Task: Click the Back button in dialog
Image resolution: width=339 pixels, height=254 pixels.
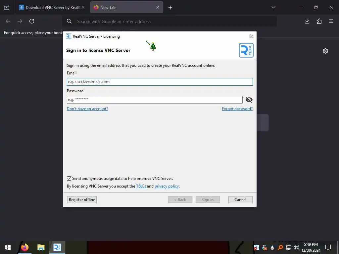Action: click(180, 199)
